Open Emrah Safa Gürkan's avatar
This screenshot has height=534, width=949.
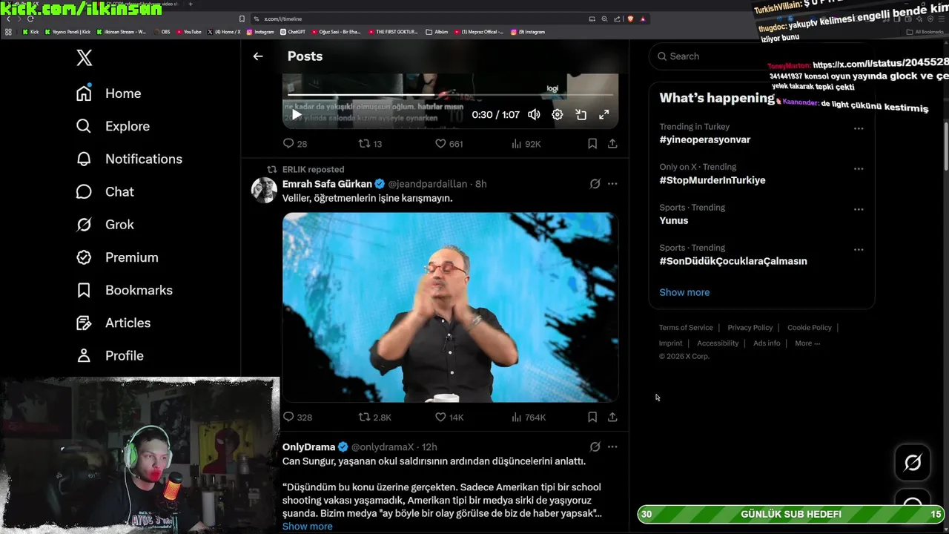[x=264, y=190]
